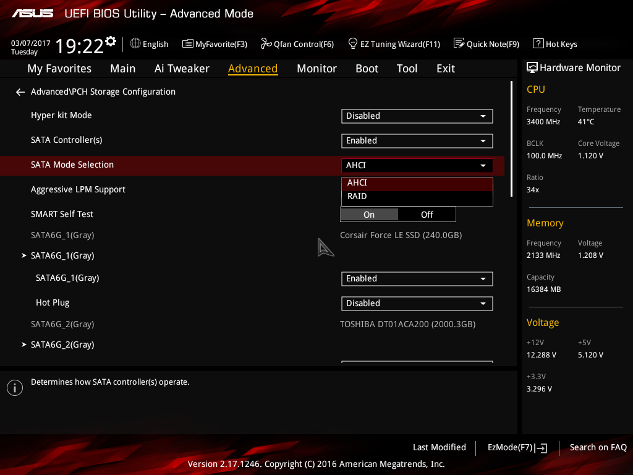The image size is (633, 475).
Task: Click the English language label
Action: tap(155, 44)
